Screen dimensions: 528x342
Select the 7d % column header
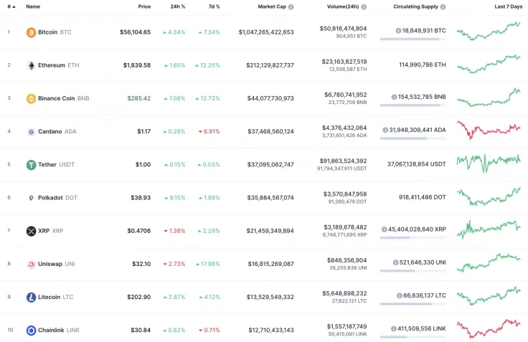click(x=214, y=6)
